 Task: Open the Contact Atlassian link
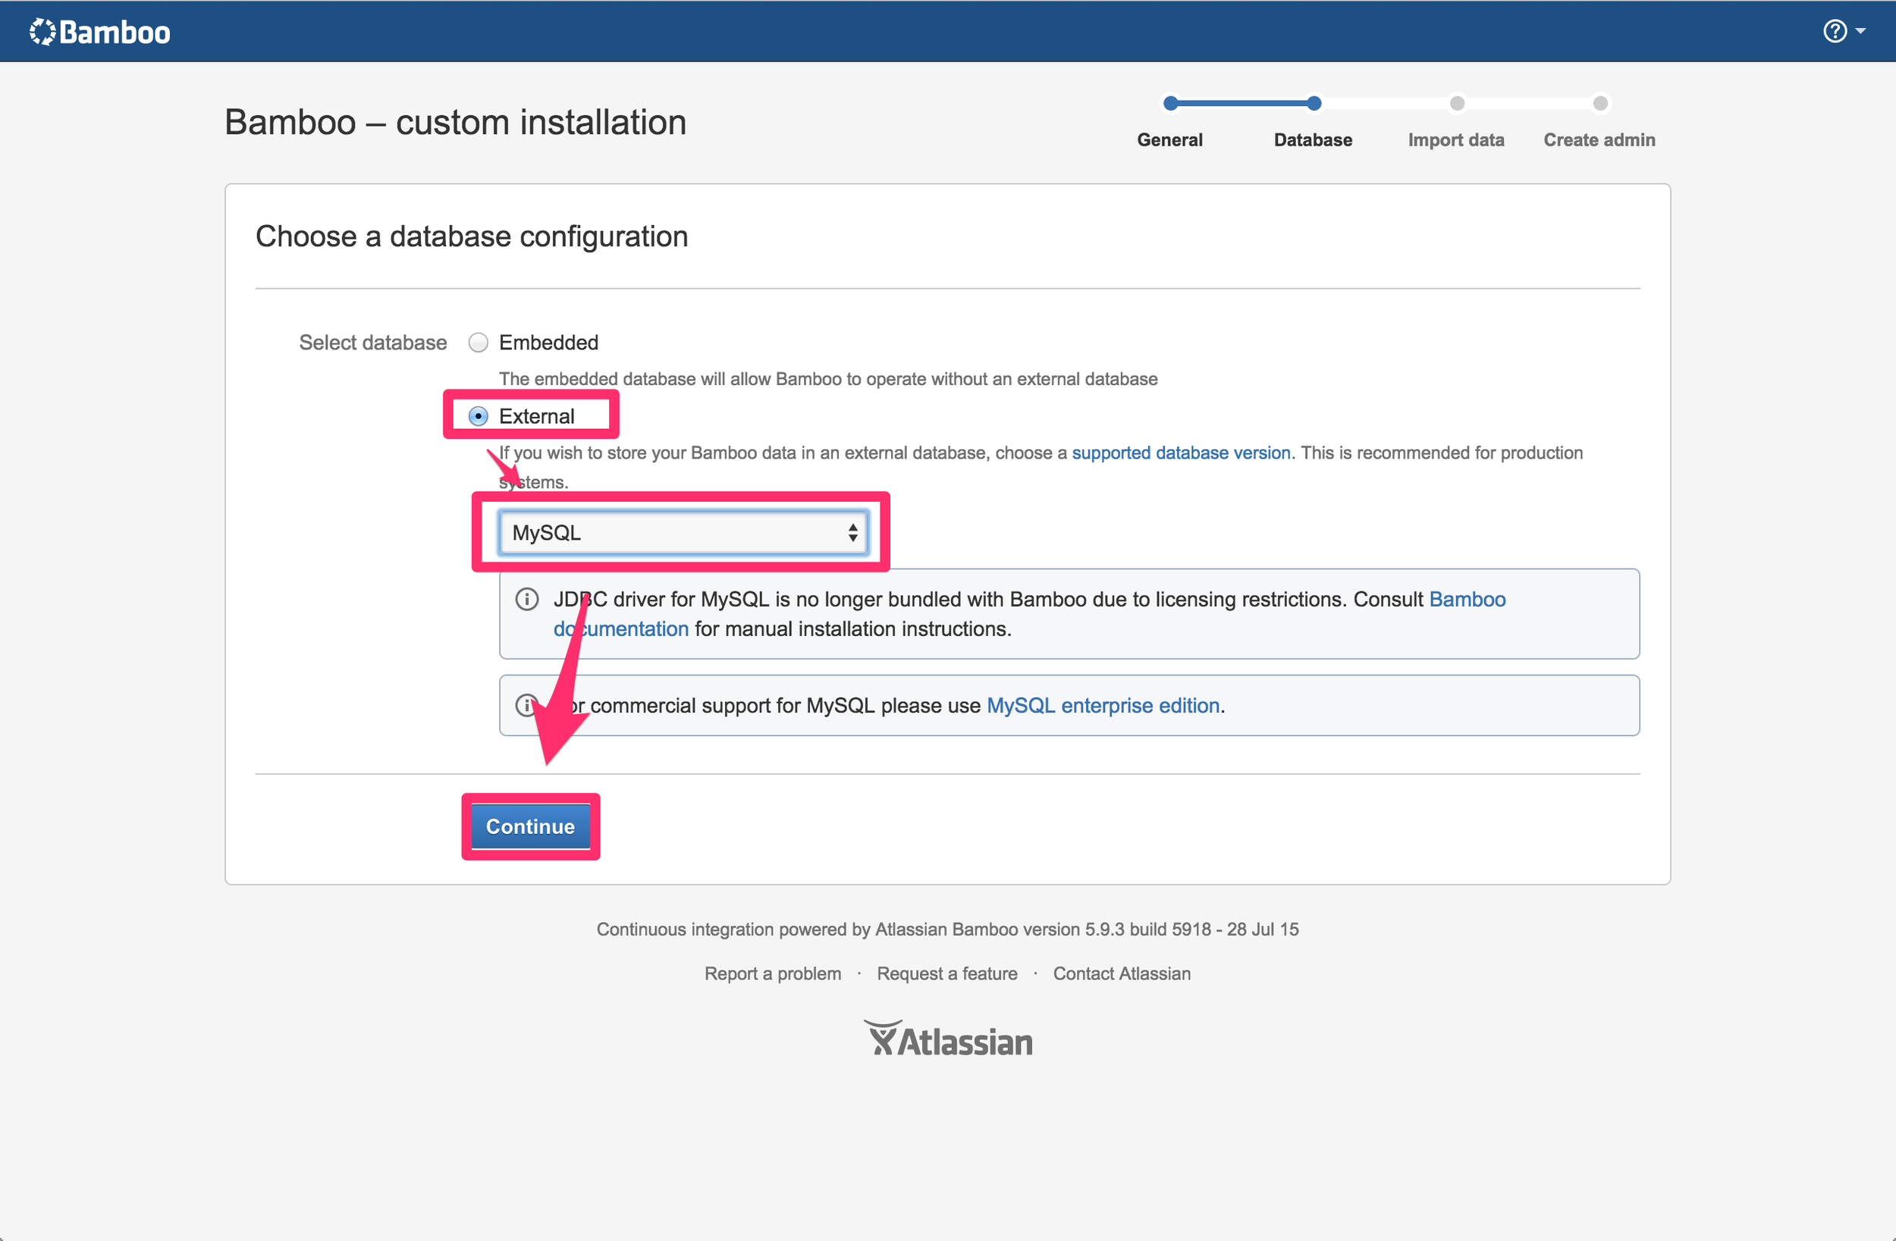(1121, 973)
